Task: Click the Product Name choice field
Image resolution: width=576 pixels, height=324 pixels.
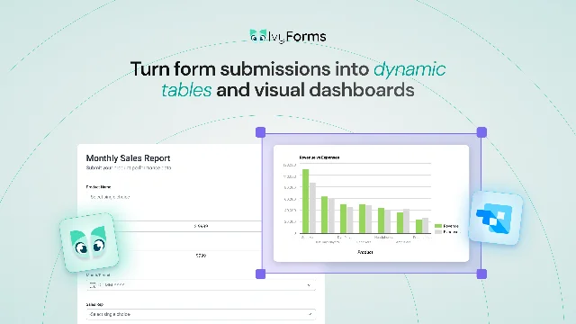Action: coord(174,197)
